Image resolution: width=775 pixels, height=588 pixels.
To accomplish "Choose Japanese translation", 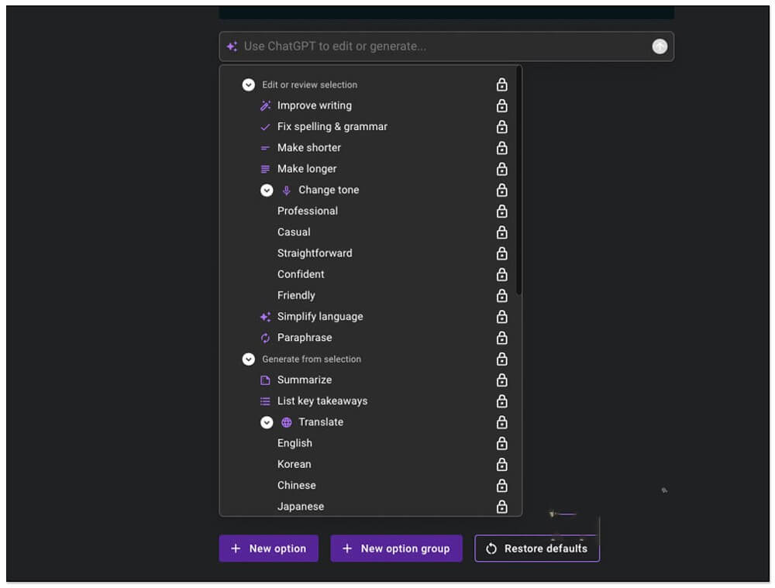I will coord(301,507).
